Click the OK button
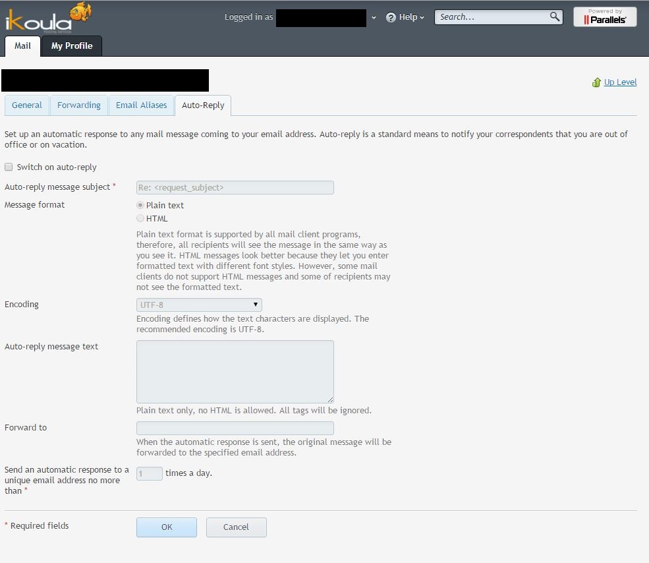The image size is (649, 563). (166, 527)
